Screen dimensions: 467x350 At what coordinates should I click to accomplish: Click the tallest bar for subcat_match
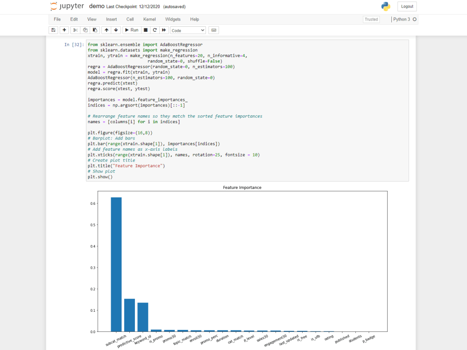click(x=116, y=264)
